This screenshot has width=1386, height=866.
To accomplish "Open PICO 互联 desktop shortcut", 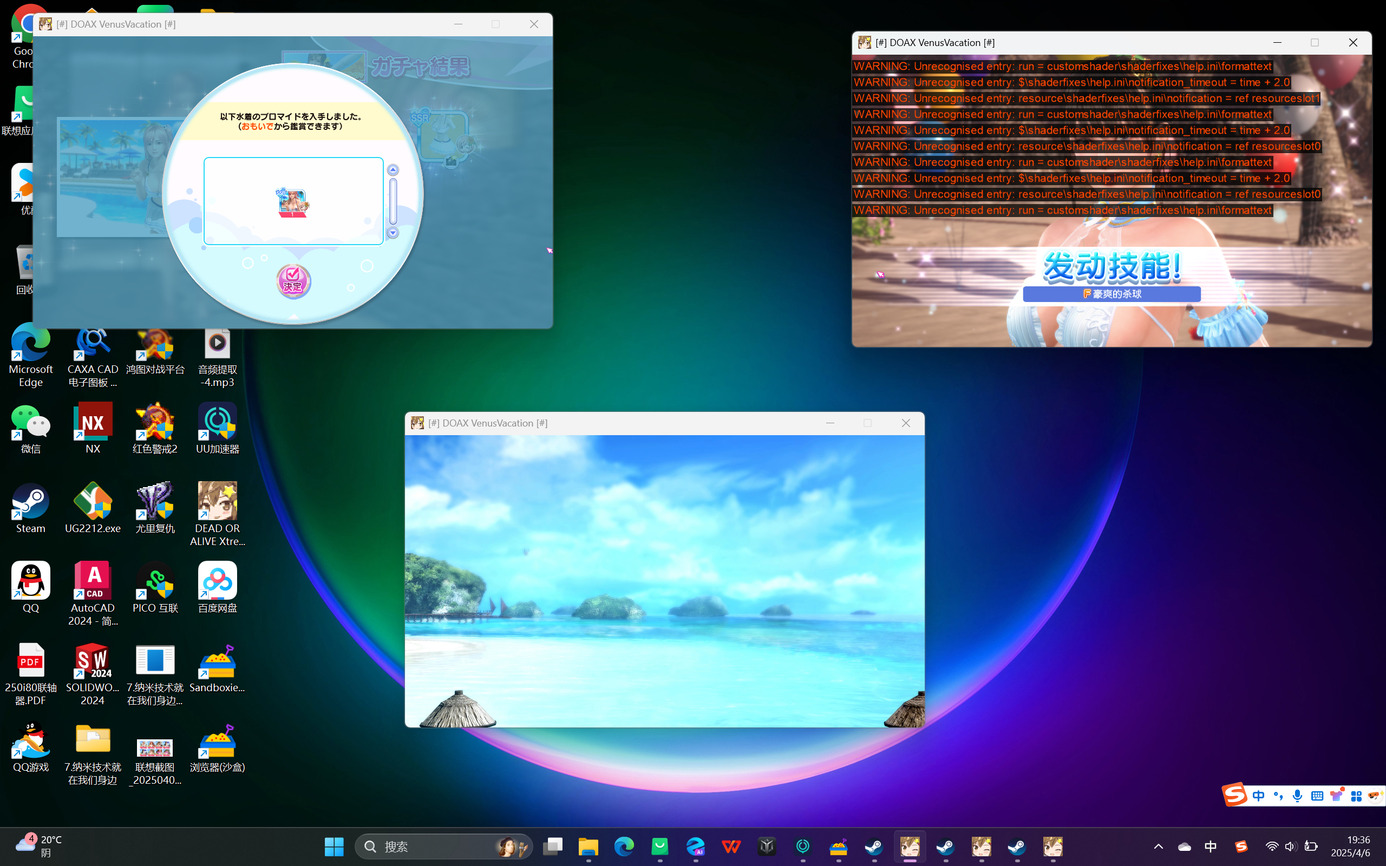I will pos(155,588).
